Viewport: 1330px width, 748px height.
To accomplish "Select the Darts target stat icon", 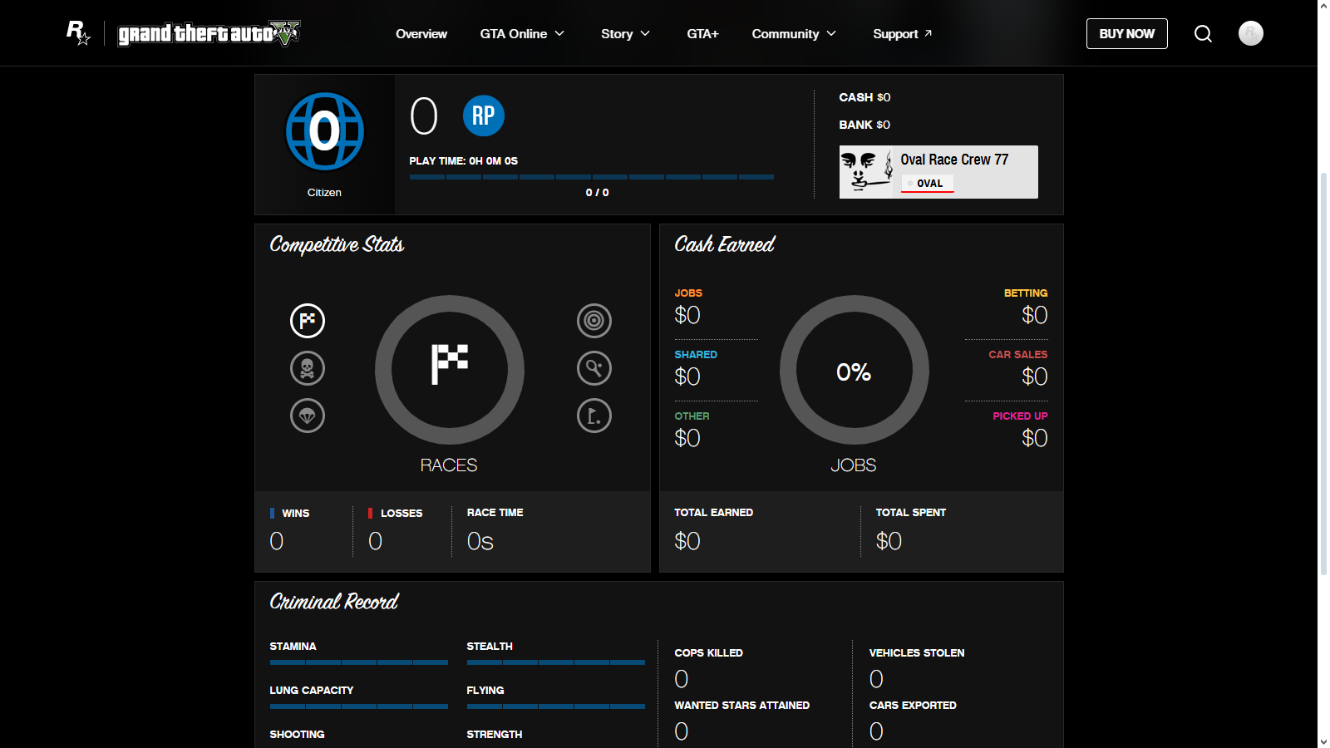I will click(x=594, y=321).
